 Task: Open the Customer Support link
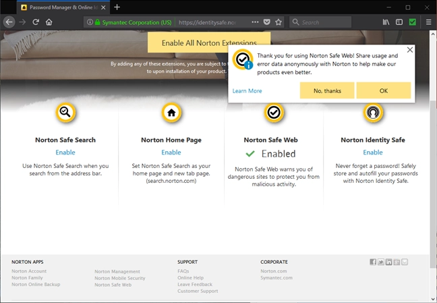(198, 291)
